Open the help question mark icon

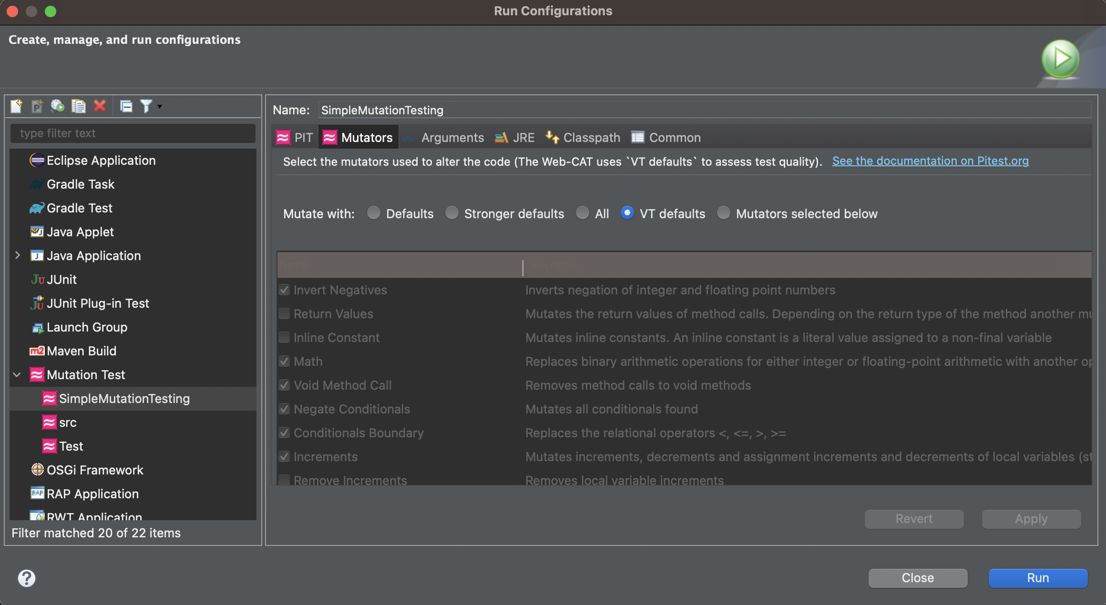point(27,578)
